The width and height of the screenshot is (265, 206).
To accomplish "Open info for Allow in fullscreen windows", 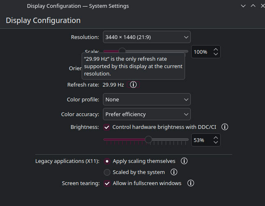I will (x=191, y=183).
